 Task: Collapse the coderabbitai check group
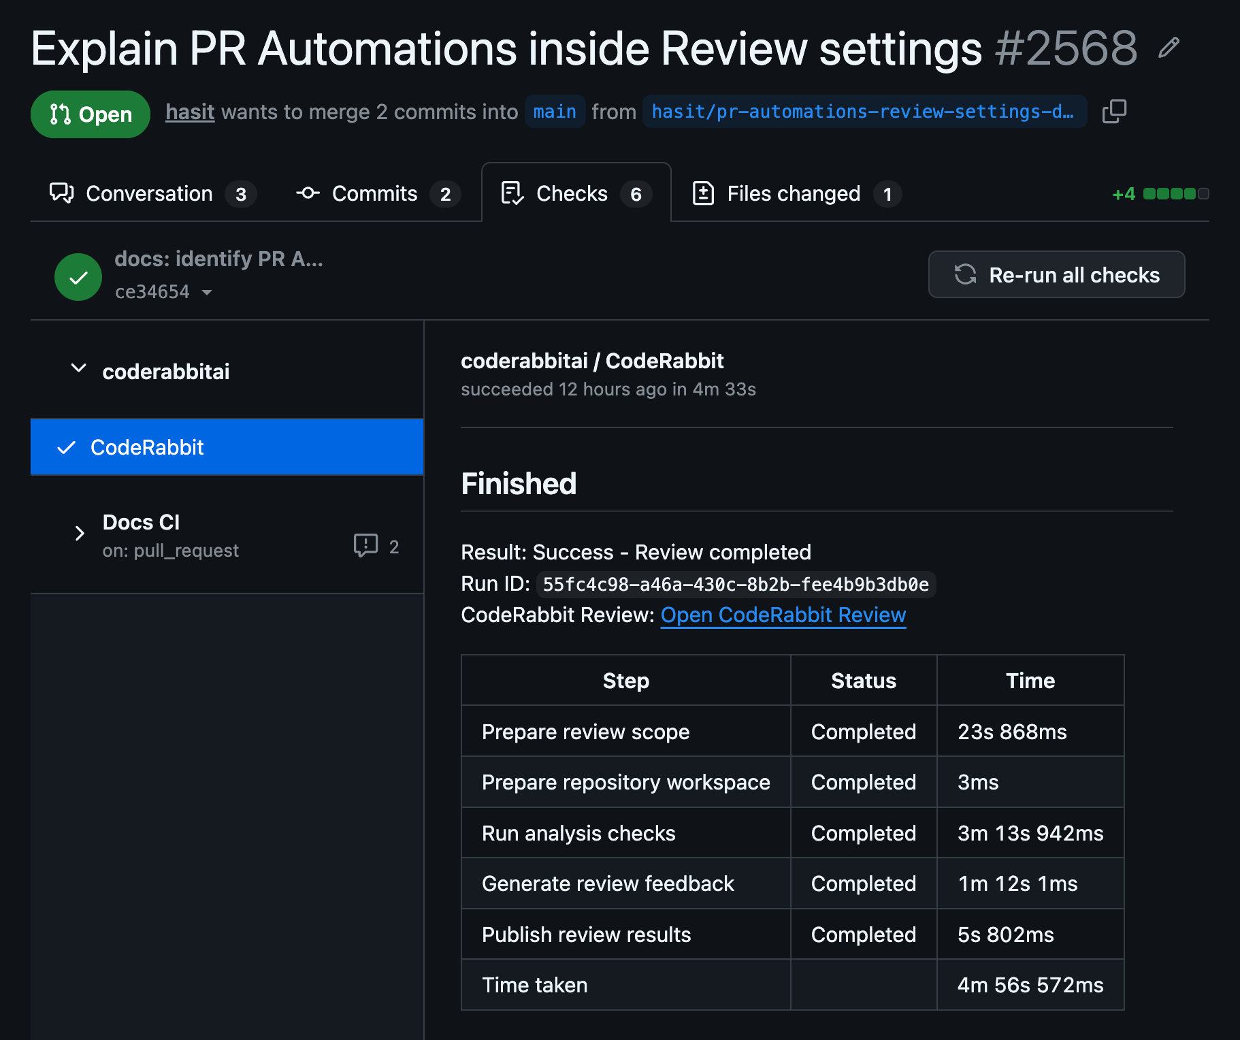pos(79,368)
